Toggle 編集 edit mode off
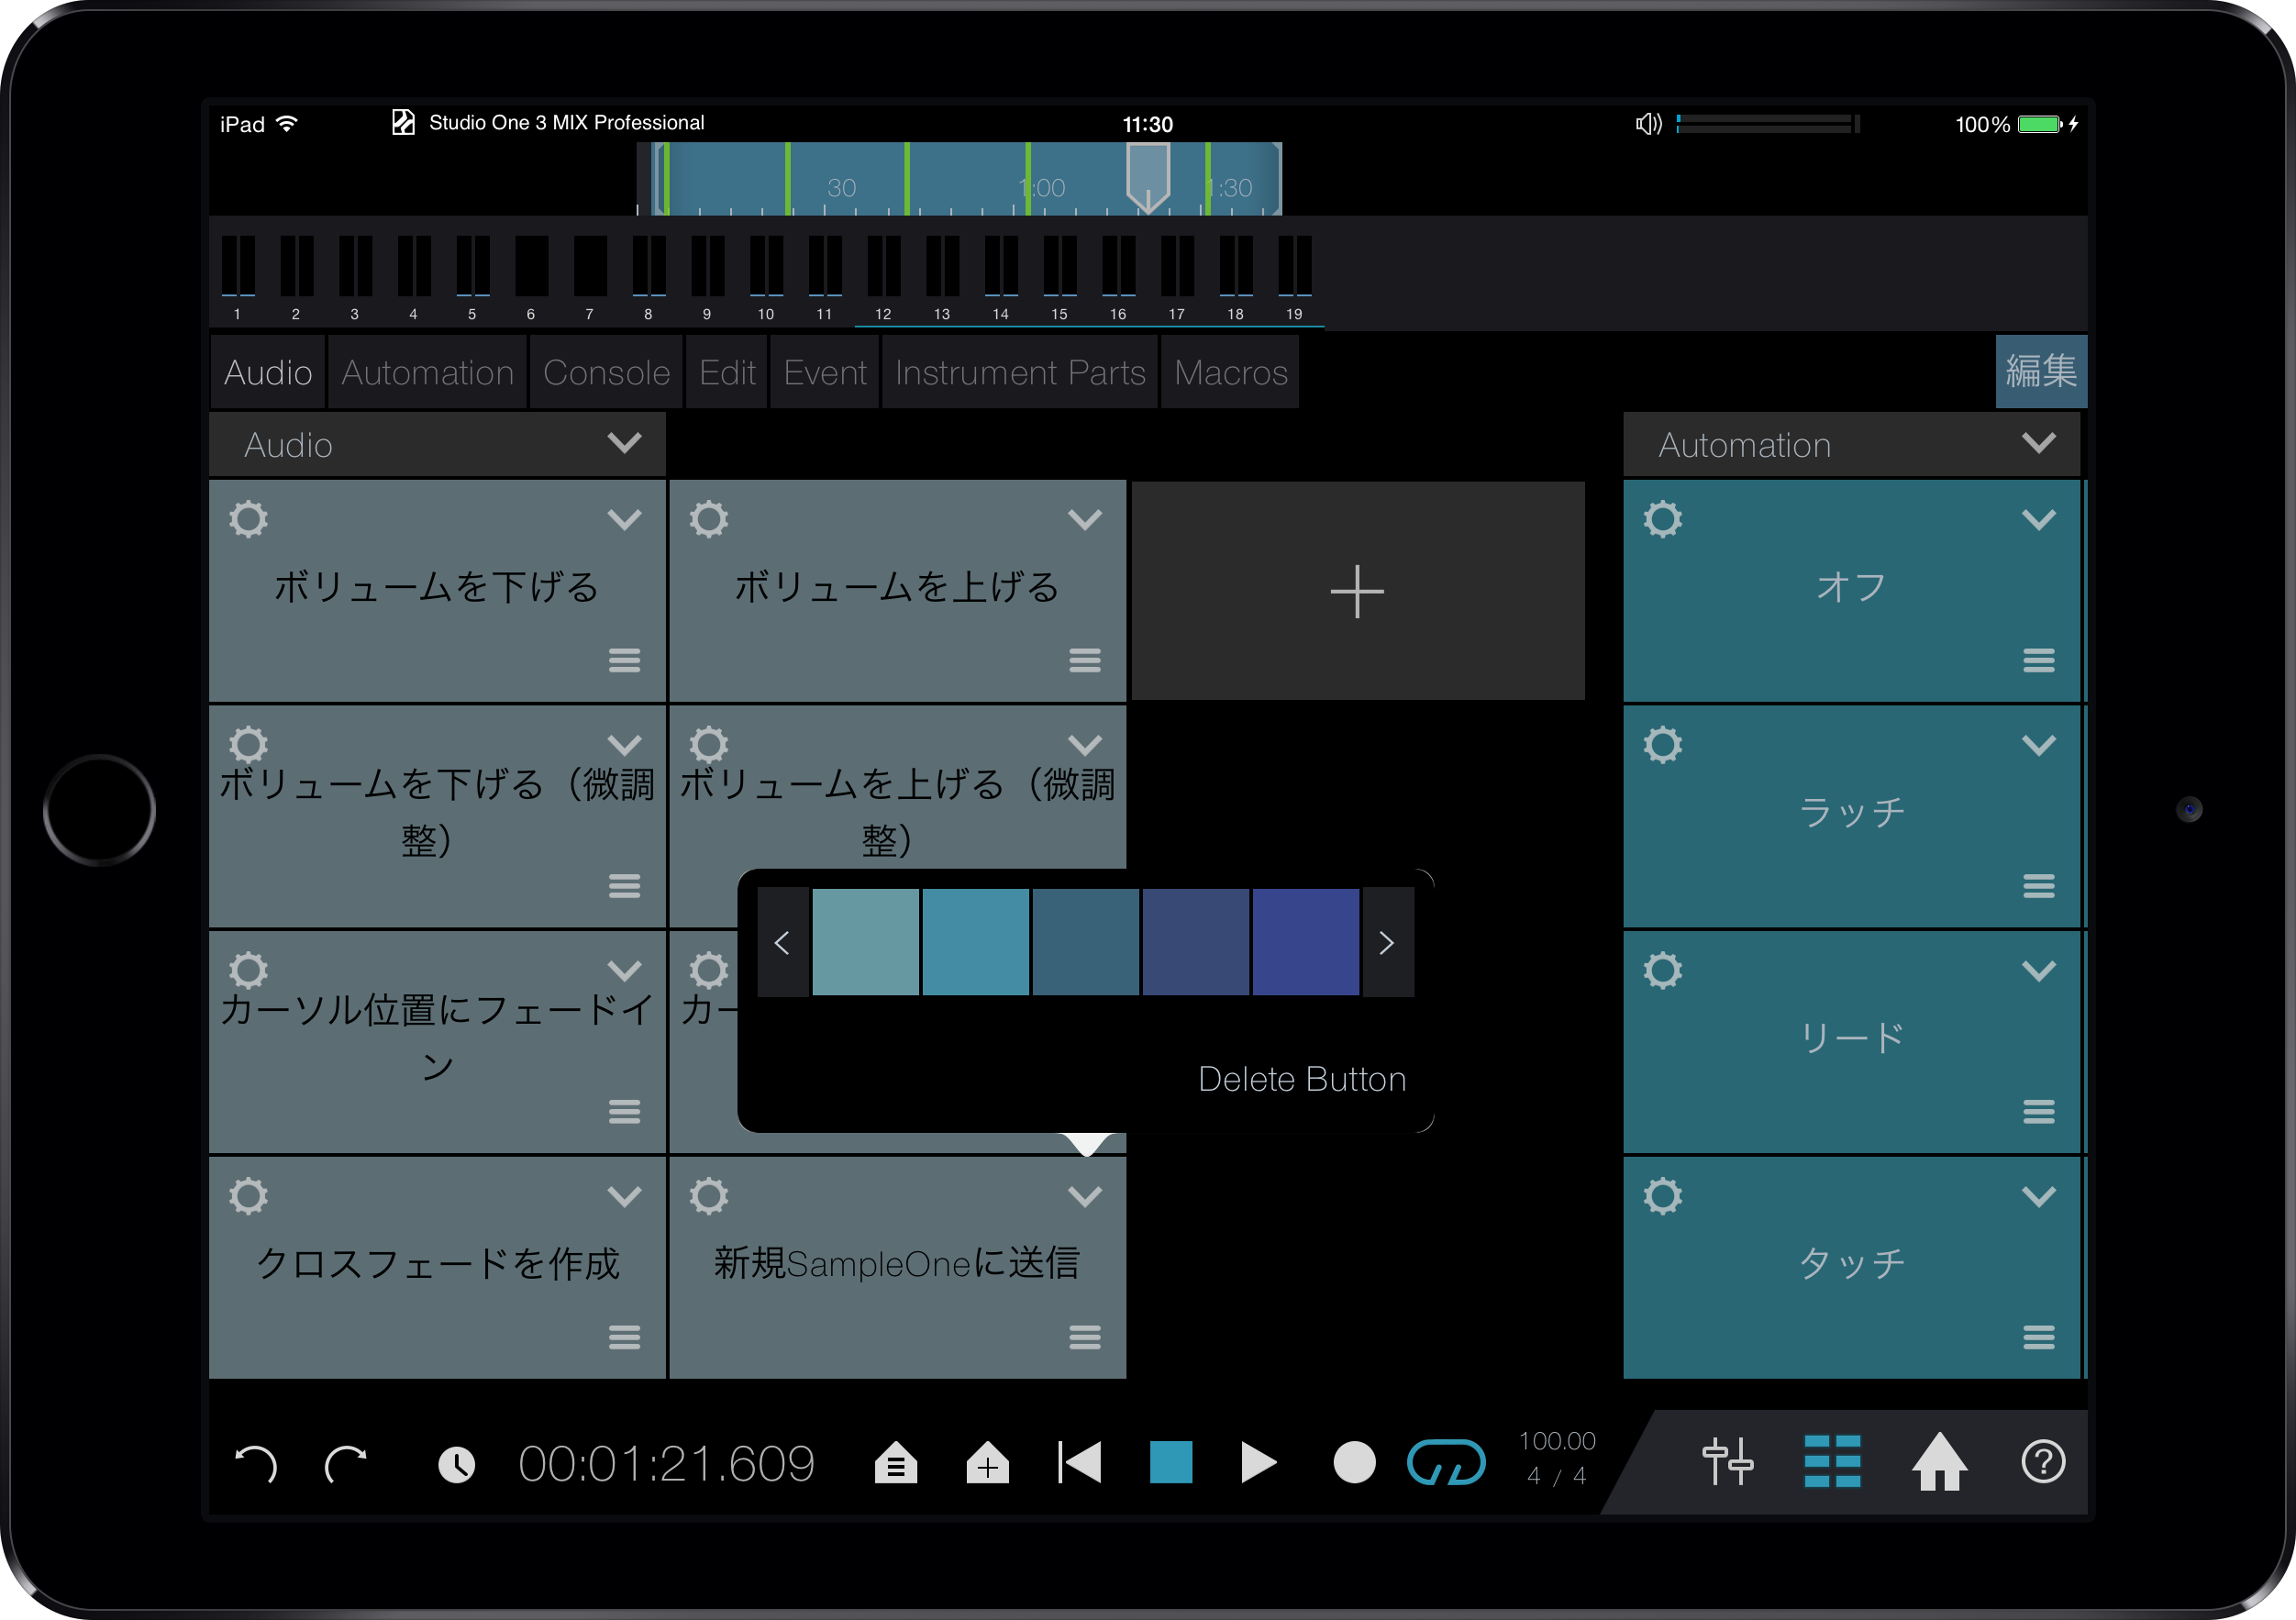The width and height of the screenshot is (2296, 1620). 2041,371
